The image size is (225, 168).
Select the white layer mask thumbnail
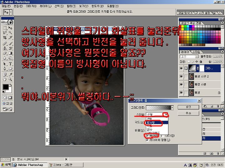pyautogui.click(x=202, y=68)
